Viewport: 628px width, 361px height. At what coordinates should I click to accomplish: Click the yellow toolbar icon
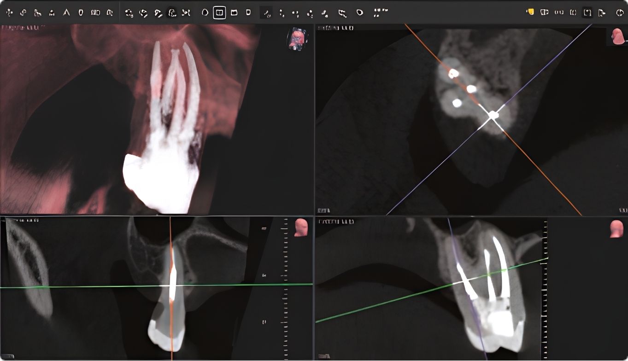point(530,12)
